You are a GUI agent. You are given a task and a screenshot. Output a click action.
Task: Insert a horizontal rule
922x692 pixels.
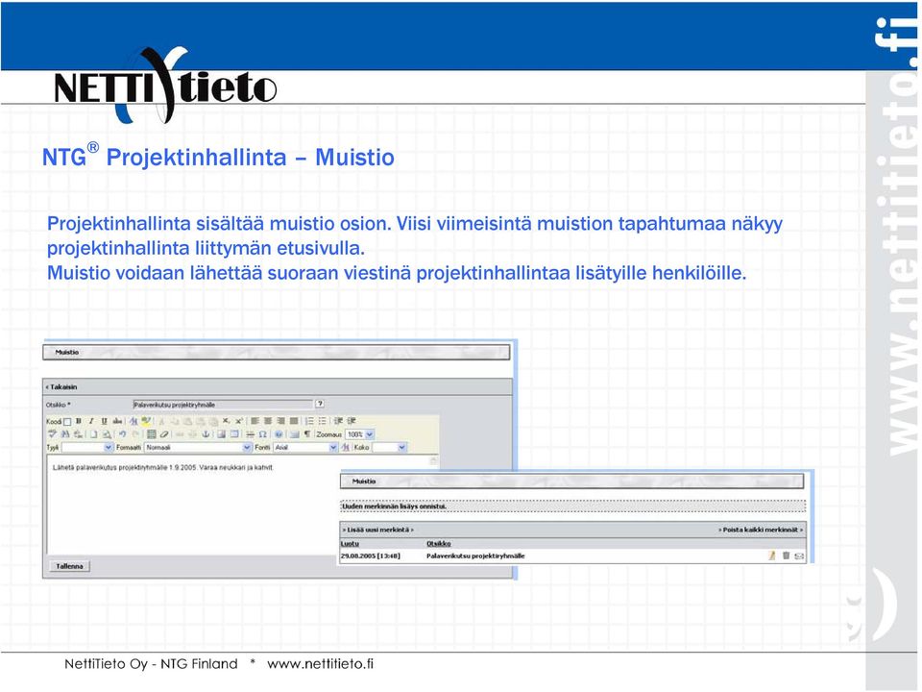point(250,434)
